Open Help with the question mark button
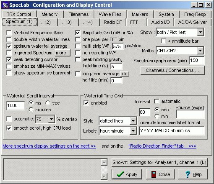The height and width of the screenshot is (184, 214). (x=193, y=174)
